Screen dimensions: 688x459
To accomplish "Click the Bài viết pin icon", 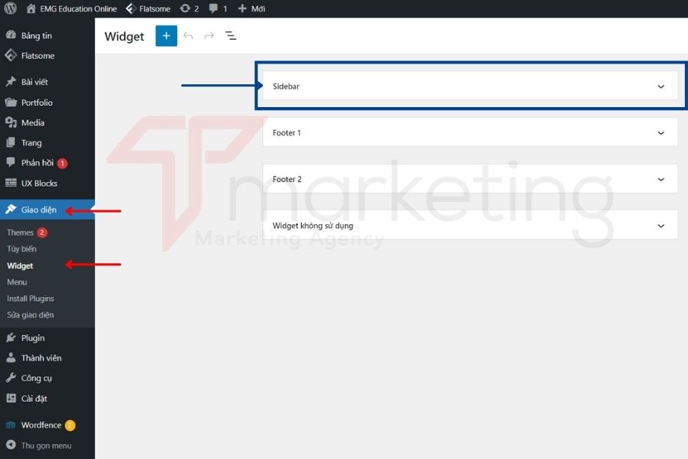I will point(11,82).
